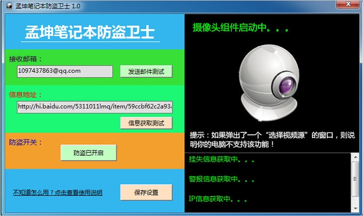This screenshot has width=363, height=216.
Task: Close the 孟坤笔记本防盗卫士 window
Action: (348, 4)
